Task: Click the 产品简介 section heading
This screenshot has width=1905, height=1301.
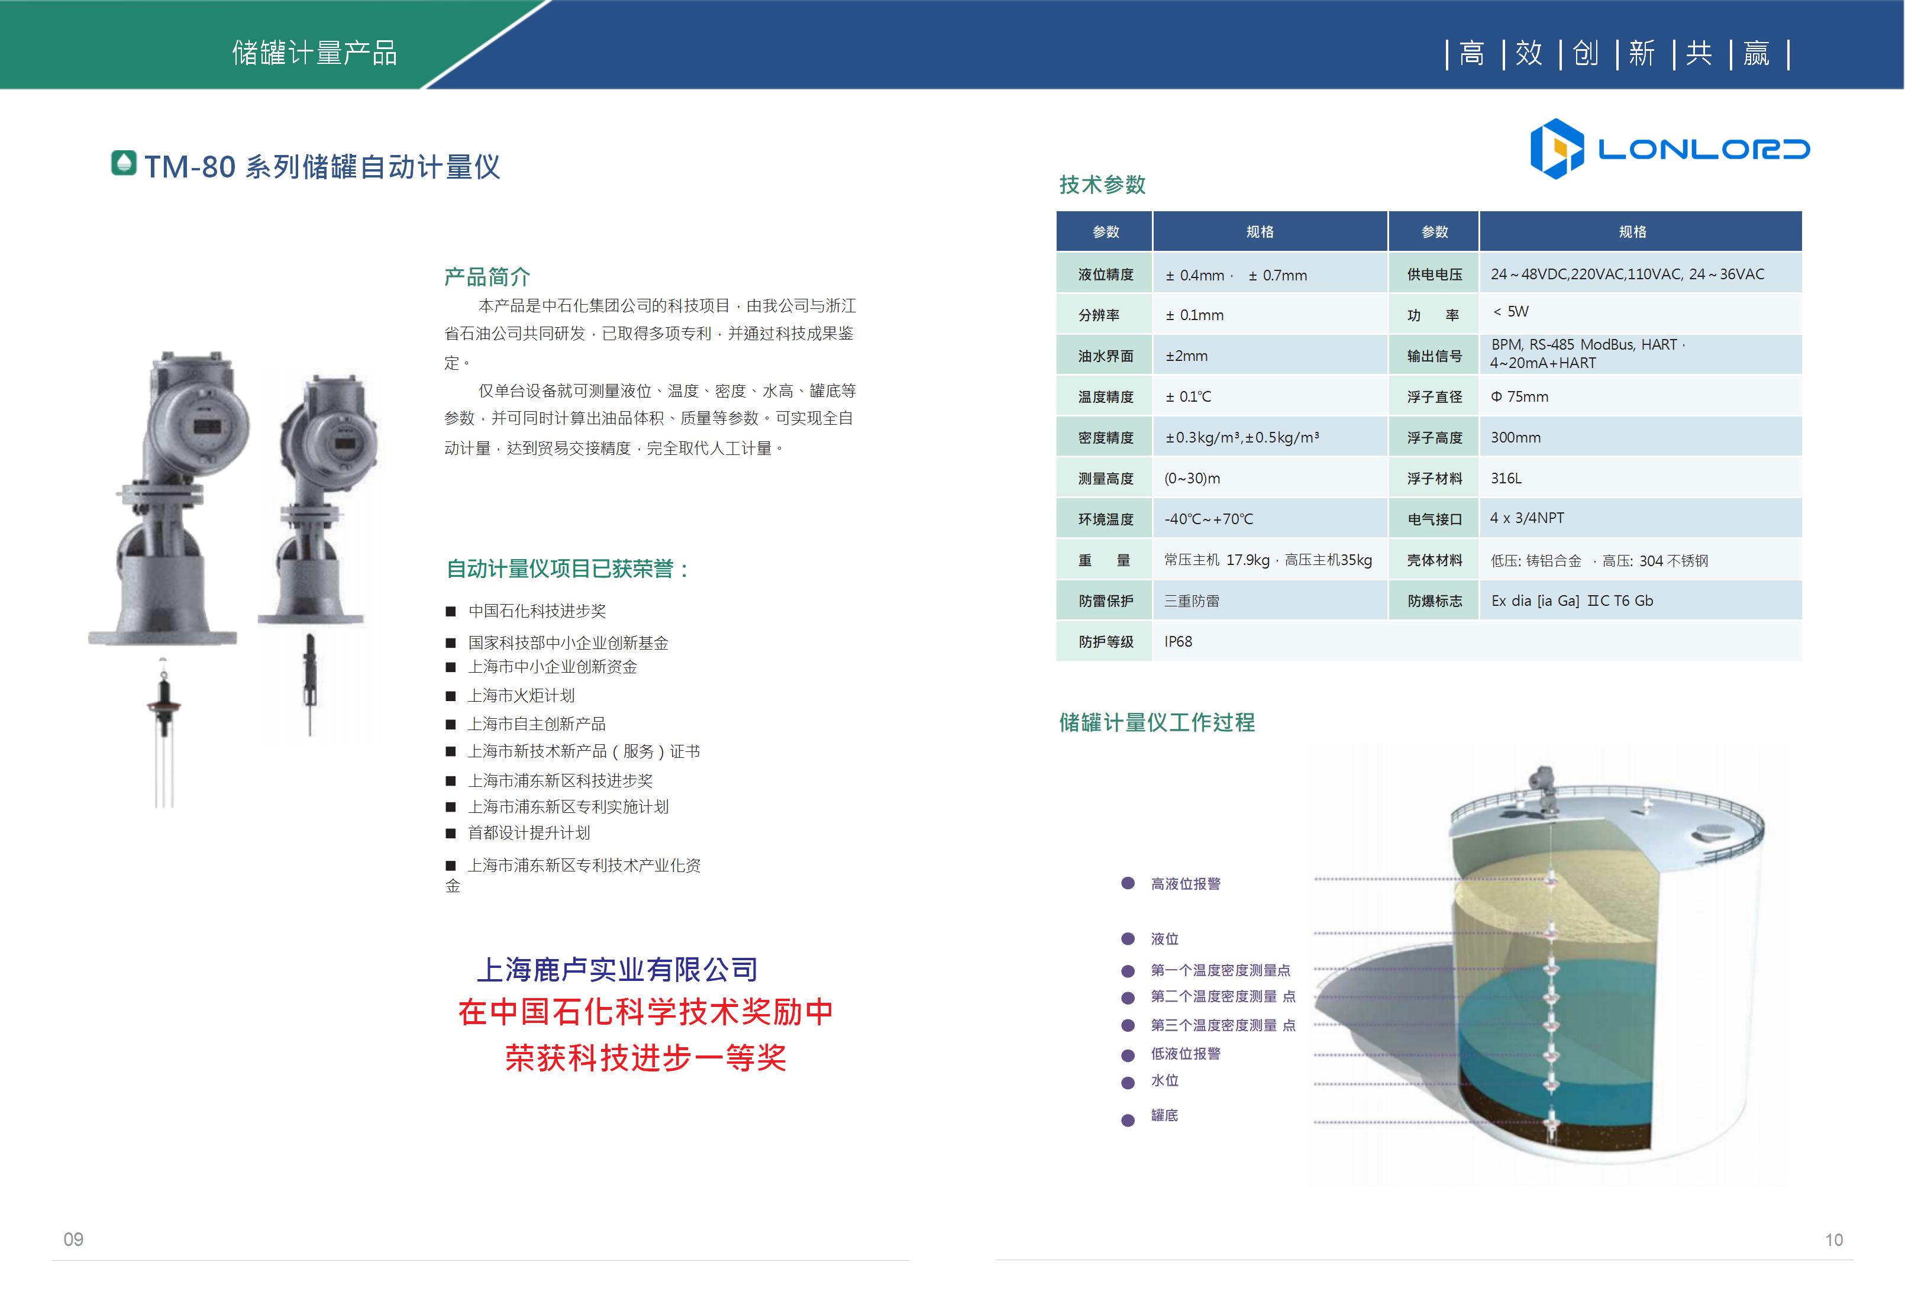Action: (487, 276)
